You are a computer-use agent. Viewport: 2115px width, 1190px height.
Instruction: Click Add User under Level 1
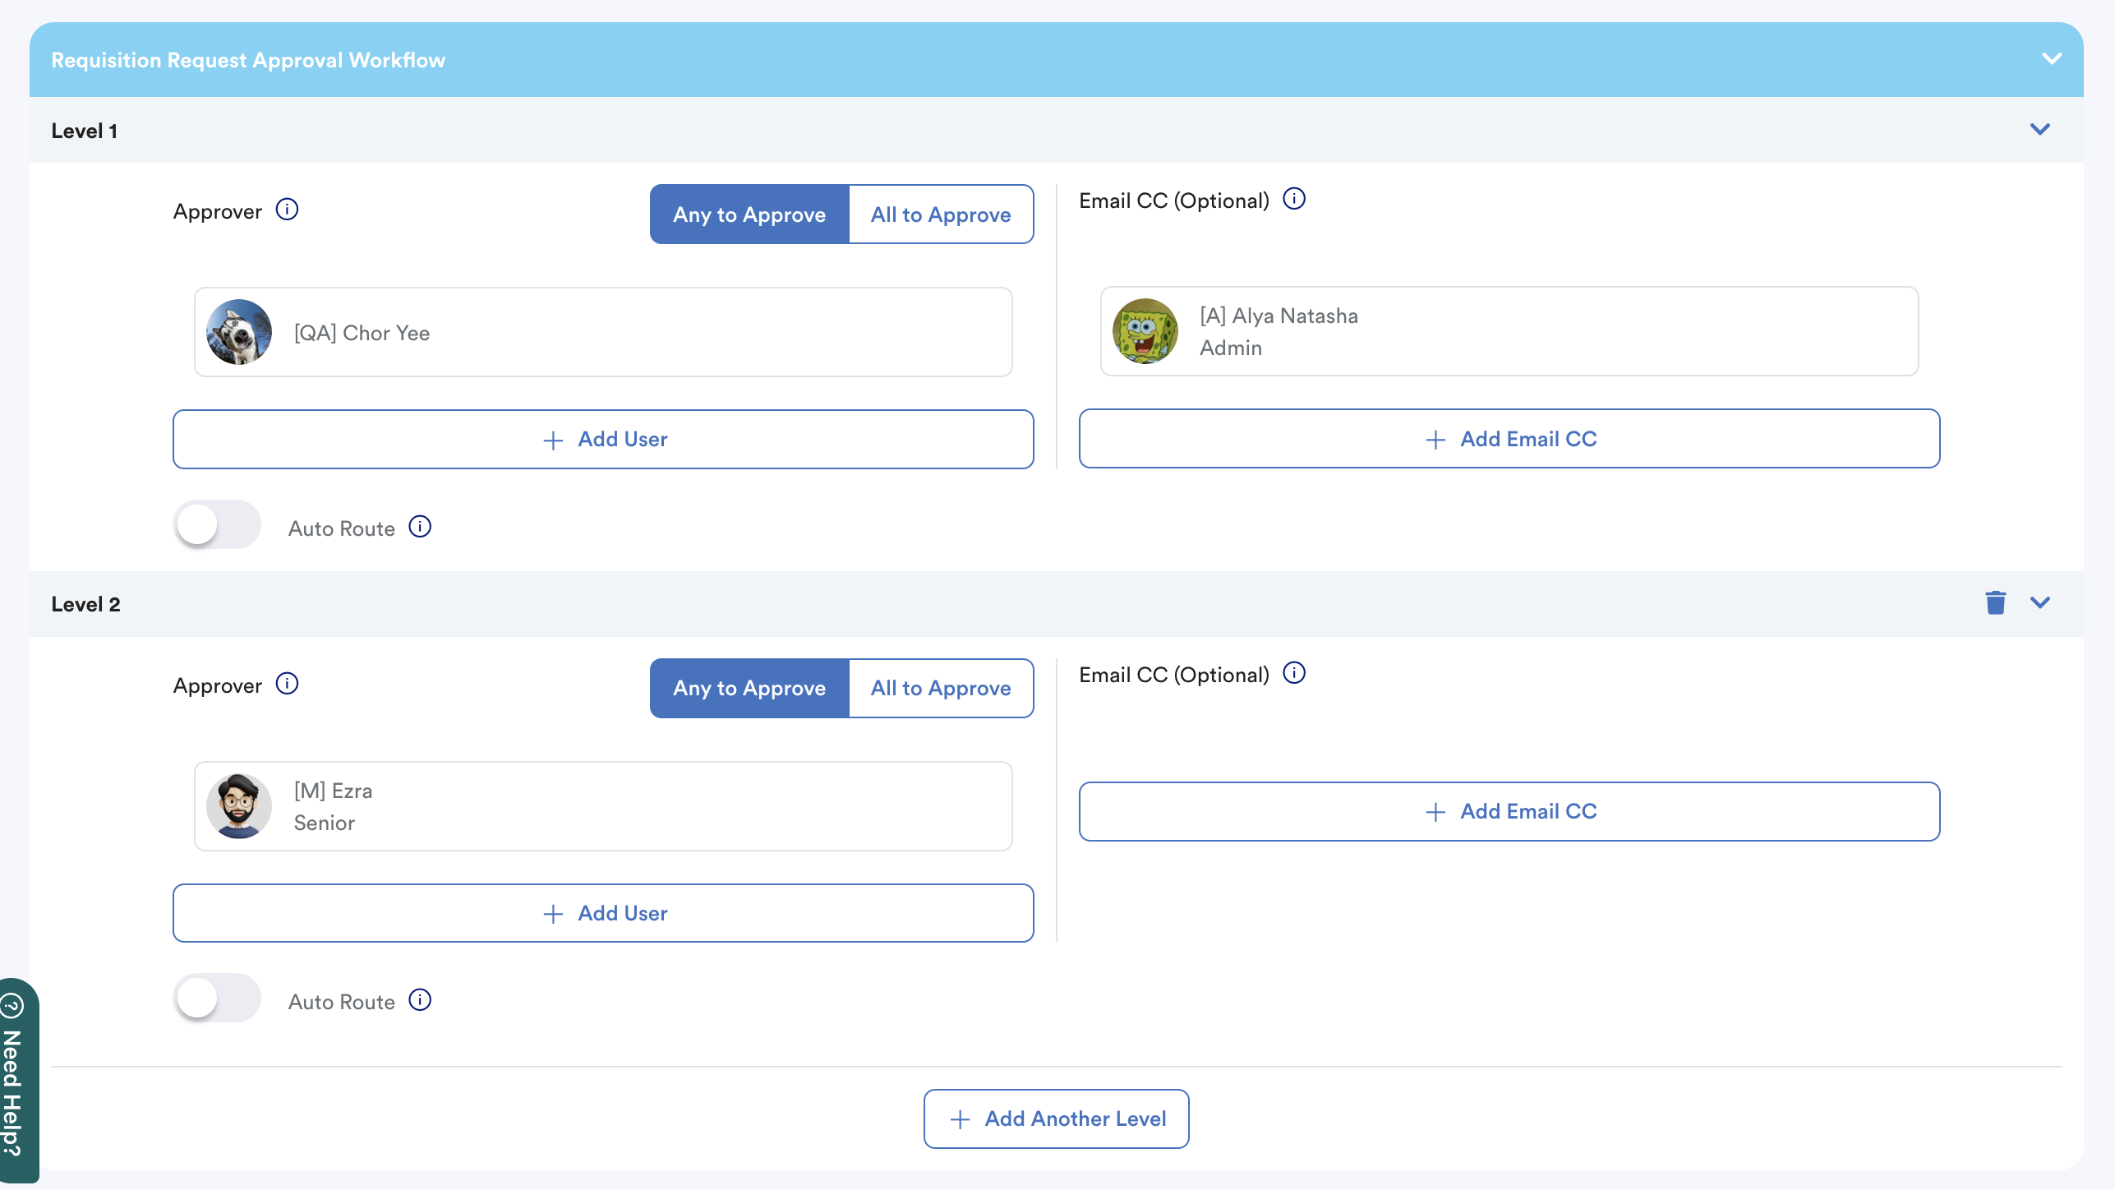click(x=603, y=440)
